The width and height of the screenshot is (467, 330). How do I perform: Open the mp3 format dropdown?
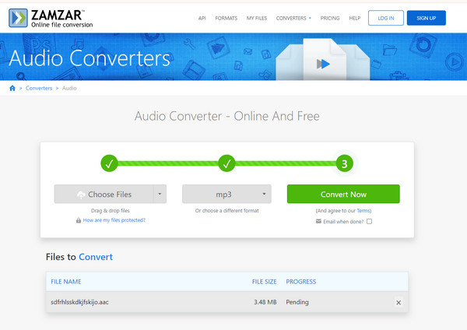click(x=226, y=194)
